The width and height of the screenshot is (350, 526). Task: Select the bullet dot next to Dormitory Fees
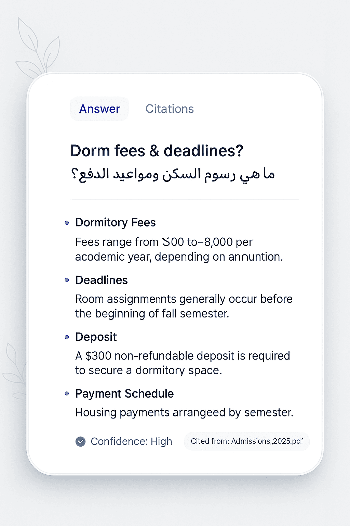click(67, 223)
